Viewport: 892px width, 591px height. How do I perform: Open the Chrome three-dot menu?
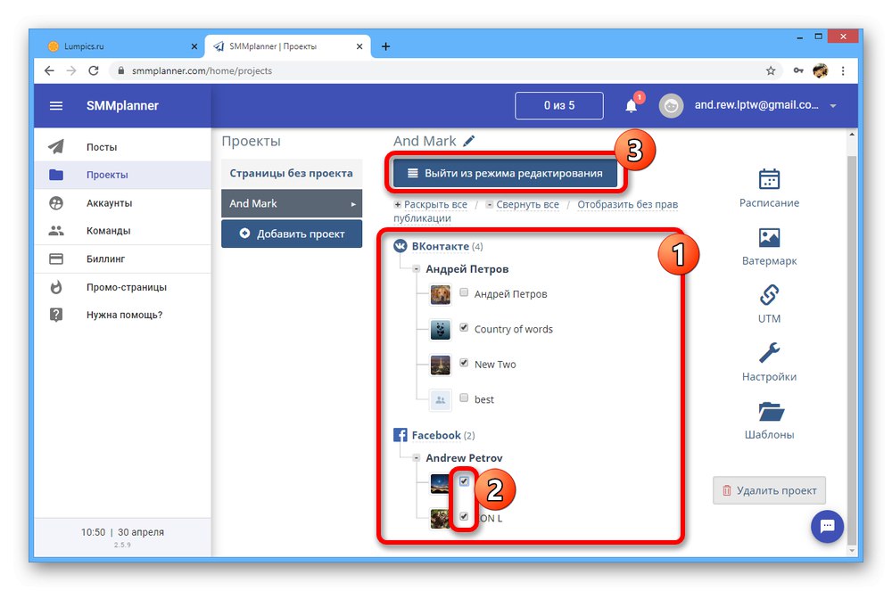(x=843, y=71)
